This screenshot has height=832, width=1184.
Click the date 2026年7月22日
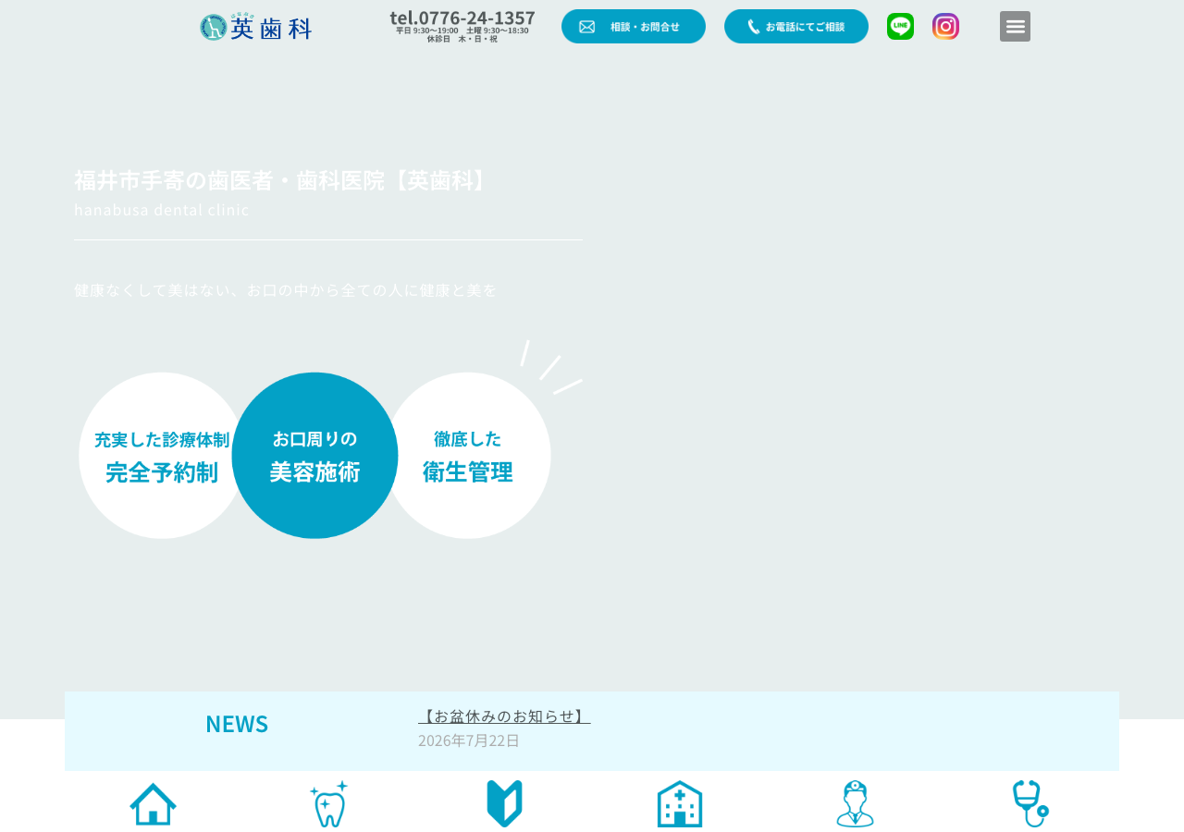click(469, 740)
